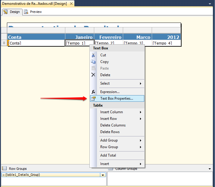
Task: Click the Janeiro column handle above header
Action: [x=80, y=30]
